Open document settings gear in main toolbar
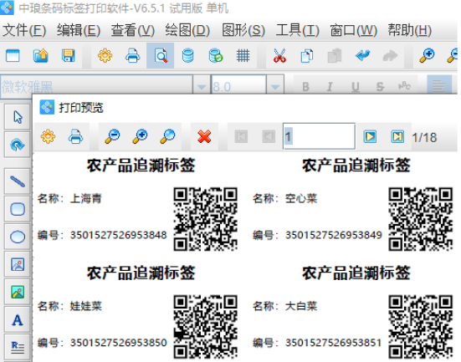Viewport: 461px width, 362px height. [105, 55]
